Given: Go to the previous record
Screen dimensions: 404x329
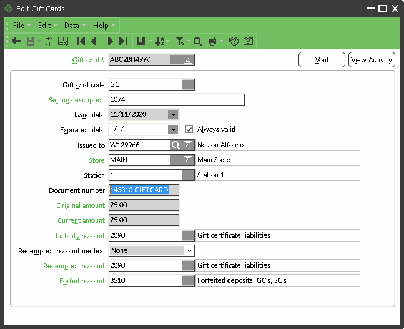Looking at the screenshot, I should point(94,41).
